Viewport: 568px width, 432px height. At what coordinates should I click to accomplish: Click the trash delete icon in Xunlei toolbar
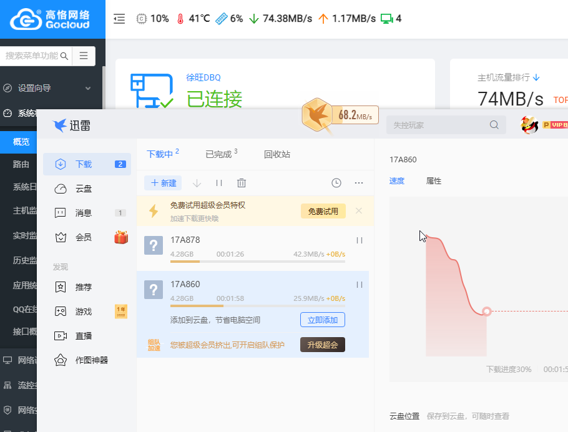(242, 183)
